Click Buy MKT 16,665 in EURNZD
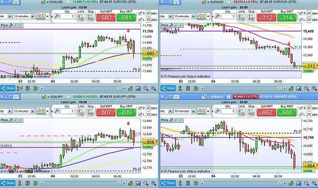The image size is (318, 188). pyautogui.click(x=287, y=112)
